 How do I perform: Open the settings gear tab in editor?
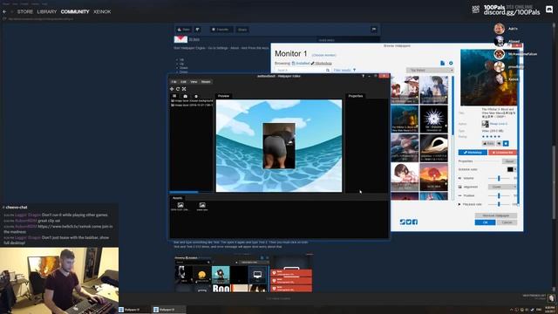click(x=195, y=96)
